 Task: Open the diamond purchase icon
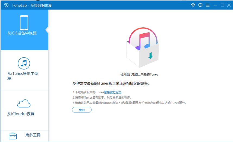click(193, 5)
